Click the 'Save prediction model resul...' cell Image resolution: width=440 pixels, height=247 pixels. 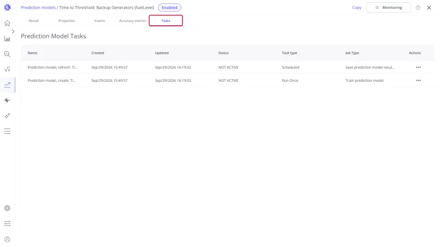tap(370, 67)
